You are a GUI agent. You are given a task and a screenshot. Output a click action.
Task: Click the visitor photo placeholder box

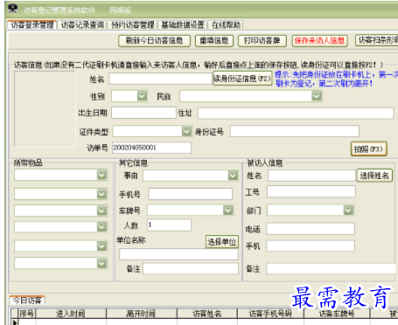45,109
